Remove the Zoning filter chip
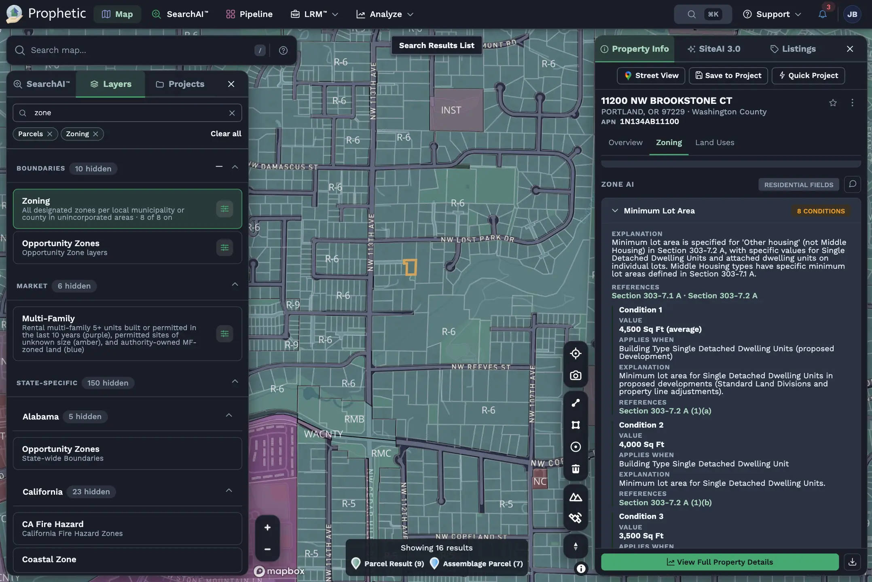The height and width of the screenshot is (582, 872). pyautogui.click(x=95, y=134)
